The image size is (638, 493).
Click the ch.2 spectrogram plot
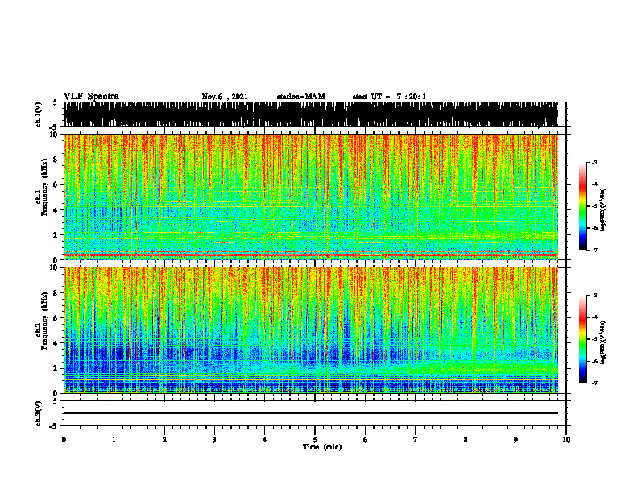pyautogui.click(x=311, y=330)
